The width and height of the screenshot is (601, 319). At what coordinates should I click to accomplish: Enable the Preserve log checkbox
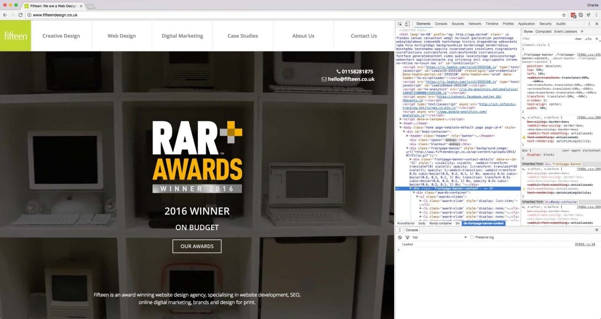[472, 237]
